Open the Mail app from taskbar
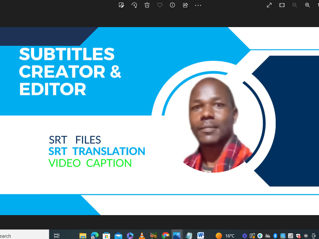 [118, 236]
